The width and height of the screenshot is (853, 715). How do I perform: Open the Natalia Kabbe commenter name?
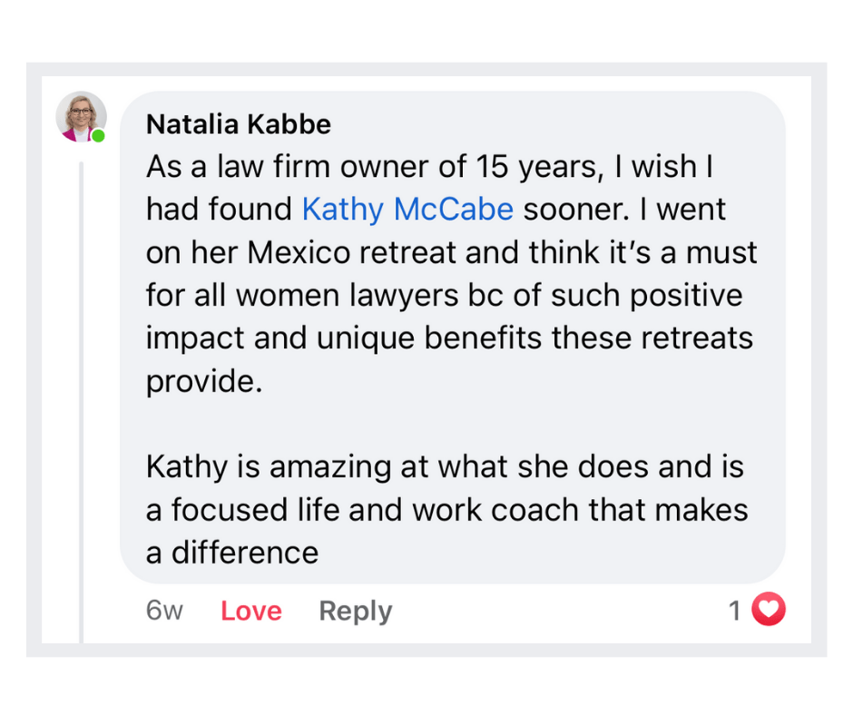pos(239,124)
